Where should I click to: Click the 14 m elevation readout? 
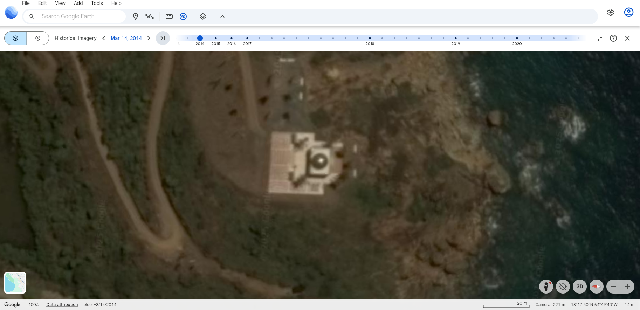click(x=629, y=305)
